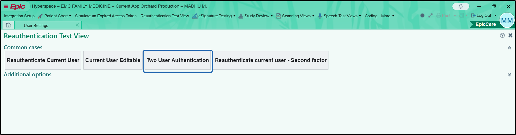The width and height of the screenshot is (516, 135).
Task: Click the Additional options heading
Action: (28, 74)
